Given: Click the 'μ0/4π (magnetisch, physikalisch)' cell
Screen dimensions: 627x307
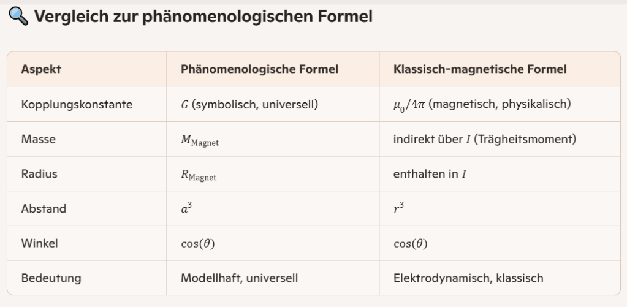Looking at the screenshot, I should click(x=482, y=104).
